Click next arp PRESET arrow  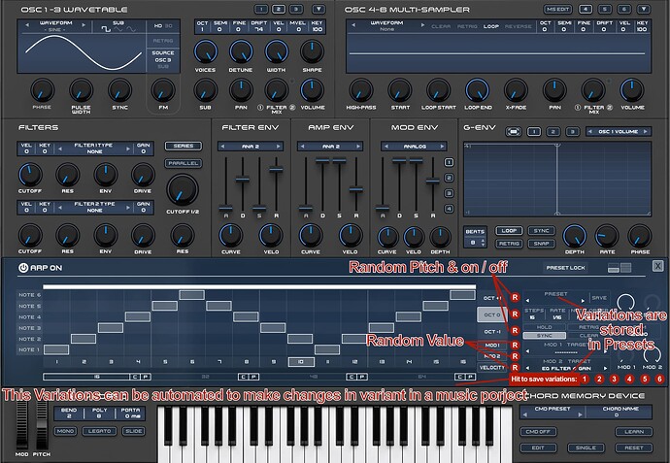click(582, 301)
